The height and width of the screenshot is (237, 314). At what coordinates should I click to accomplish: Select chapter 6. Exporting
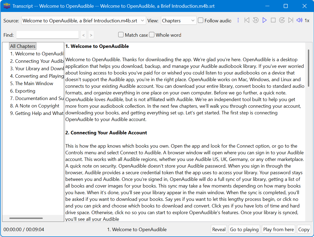tap(23, 91)
